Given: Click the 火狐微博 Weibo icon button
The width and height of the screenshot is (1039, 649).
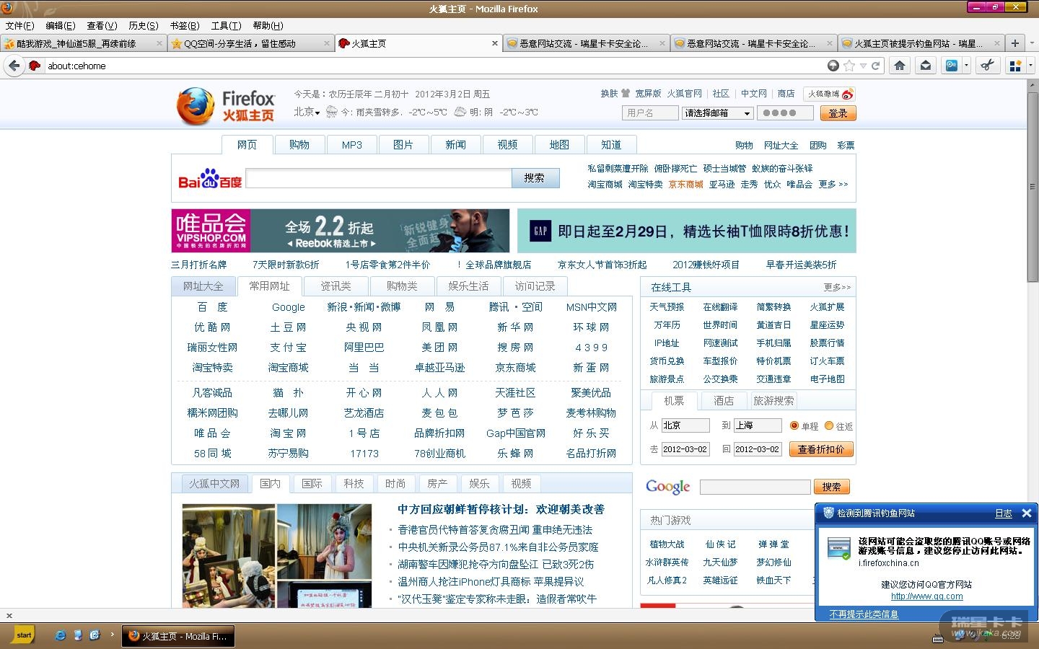Looking at the screenshot, I should [x=830, y=94].
